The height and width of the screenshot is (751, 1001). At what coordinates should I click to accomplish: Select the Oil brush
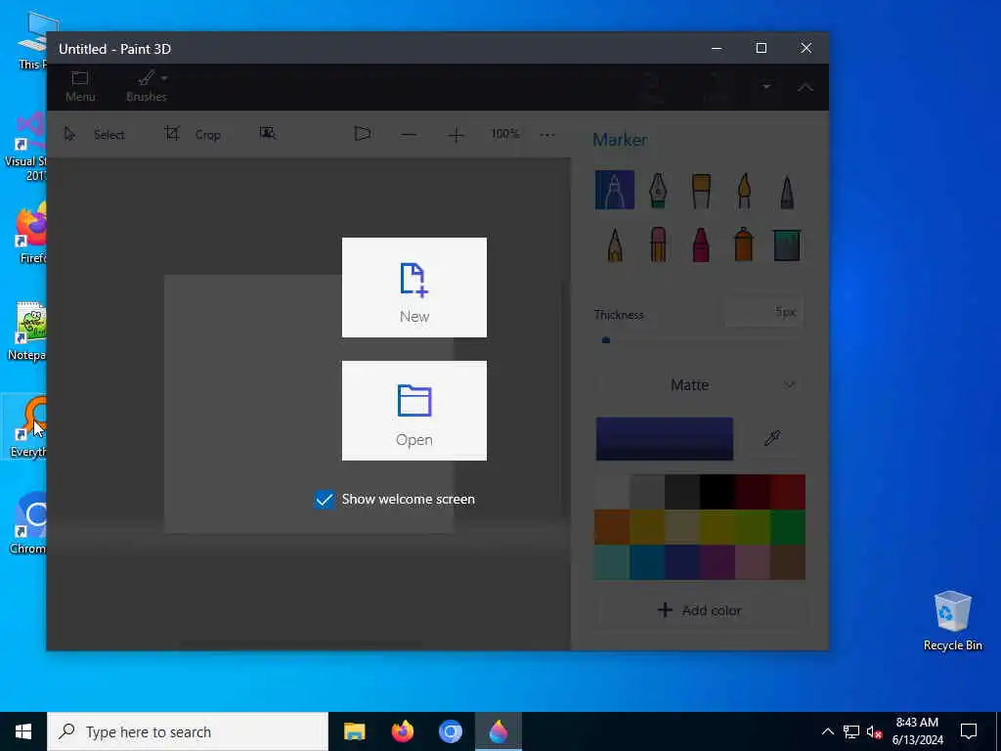tap(701, 190)
